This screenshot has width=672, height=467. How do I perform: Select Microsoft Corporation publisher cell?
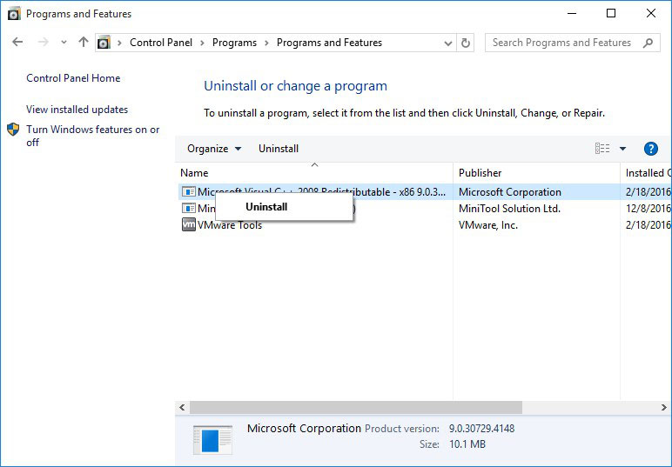(510, 192)
